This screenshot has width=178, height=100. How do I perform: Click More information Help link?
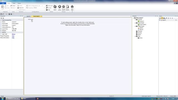pyautogui.click(x=13, y=38)
